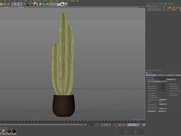Image resolution: width=181 pixels, height=136 pixels.
Task: Click the Scale Project button
Action: tap(157, 82)
